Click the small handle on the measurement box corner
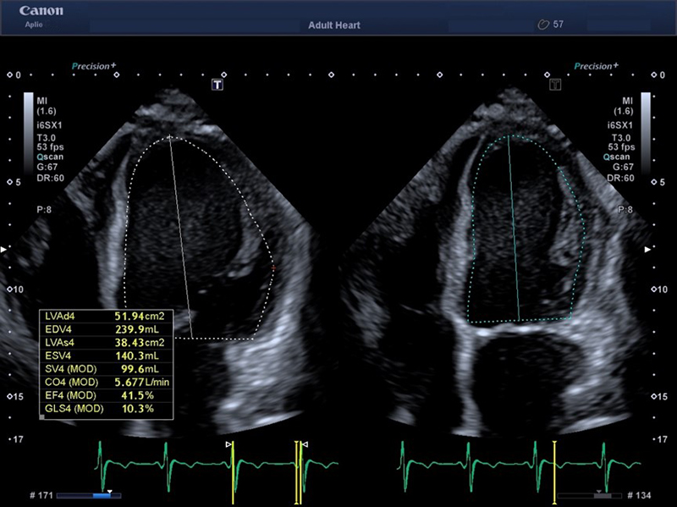 42,416
